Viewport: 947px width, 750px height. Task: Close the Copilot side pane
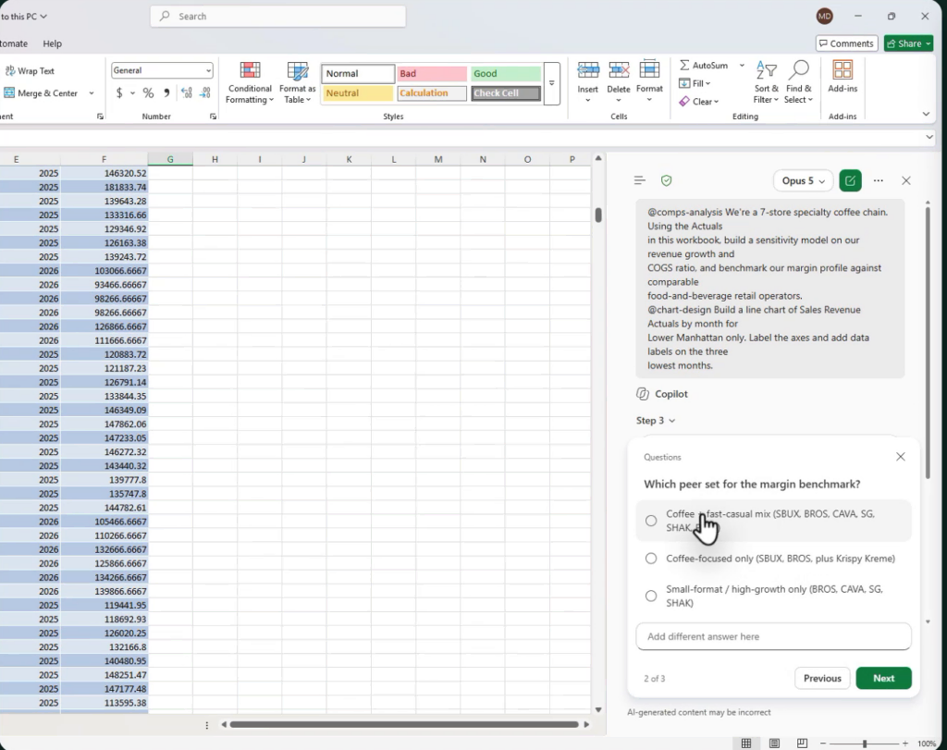[x=906, y=180]
